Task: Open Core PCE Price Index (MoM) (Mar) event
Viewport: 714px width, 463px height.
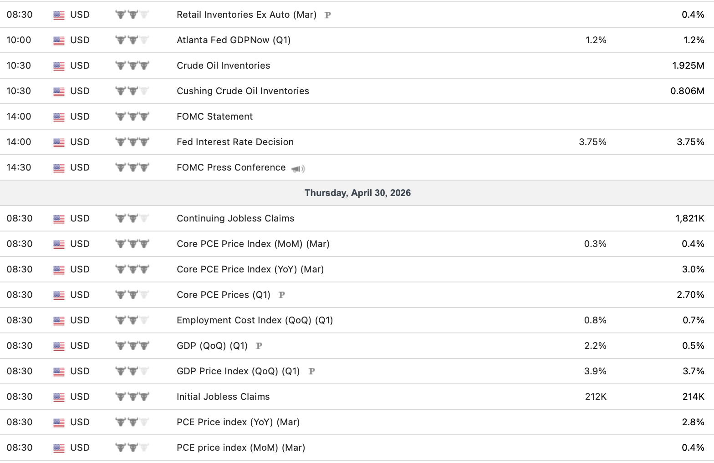Action: click(253, 244)
